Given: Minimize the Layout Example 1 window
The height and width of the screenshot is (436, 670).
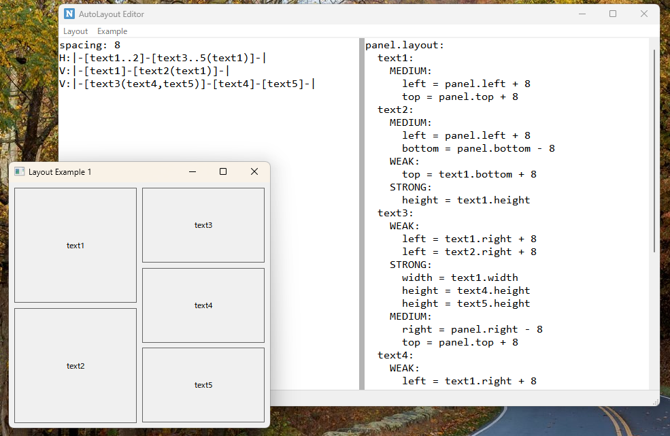Looking at the screenshot, I should (192, 172).
